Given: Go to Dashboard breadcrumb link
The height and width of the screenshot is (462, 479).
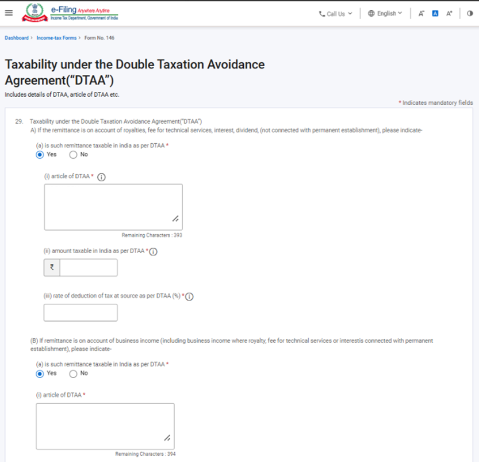Looking at the screenshot, I should pyautogui.click(x=17, y=38).
